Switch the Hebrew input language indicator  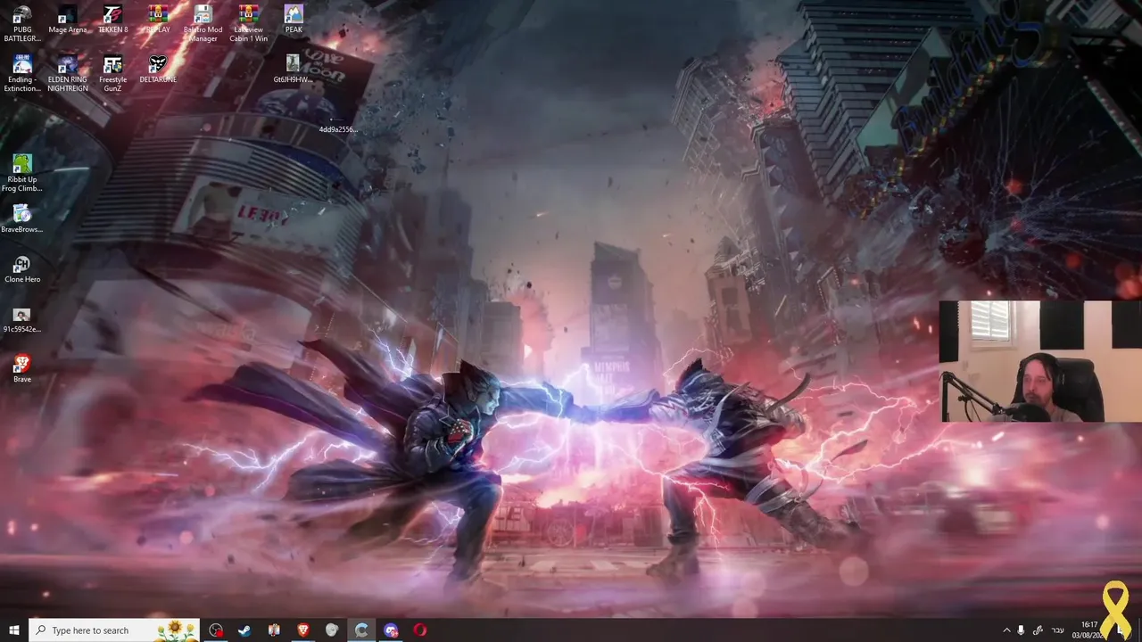click(1058, 630)
